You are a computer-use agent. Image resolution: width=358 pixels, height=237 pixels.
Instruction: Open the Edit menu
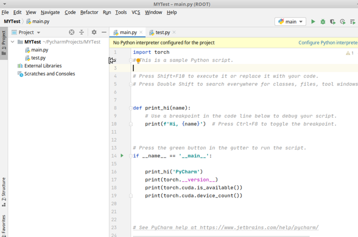pos(17,13)
